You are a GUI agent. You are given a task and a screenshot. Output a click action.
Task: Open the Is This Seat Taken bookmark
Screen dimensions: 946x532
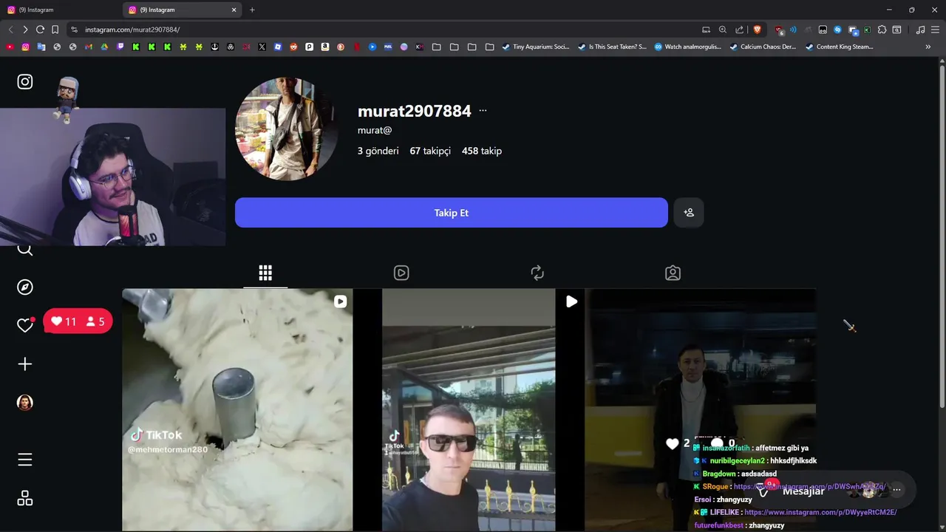pos(612,47)
